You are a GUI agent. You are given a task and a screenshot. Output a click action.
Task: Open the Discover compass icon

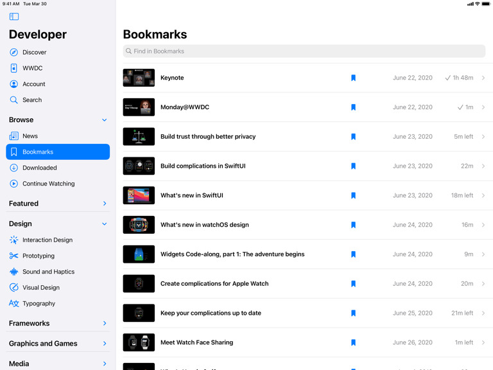tap(14, 52)
